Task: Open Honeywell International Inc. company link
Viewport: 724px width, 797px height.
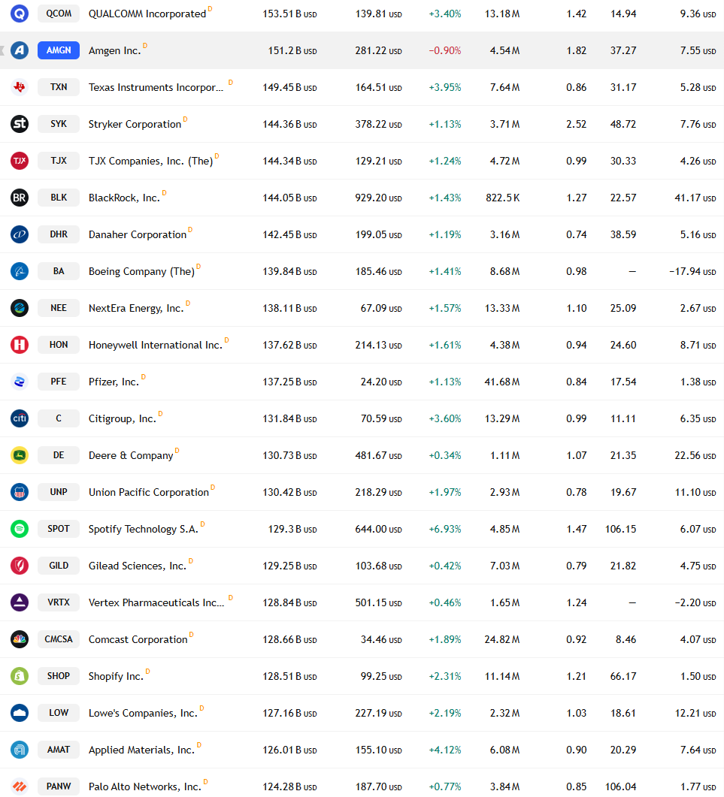Action: point(156,345)
